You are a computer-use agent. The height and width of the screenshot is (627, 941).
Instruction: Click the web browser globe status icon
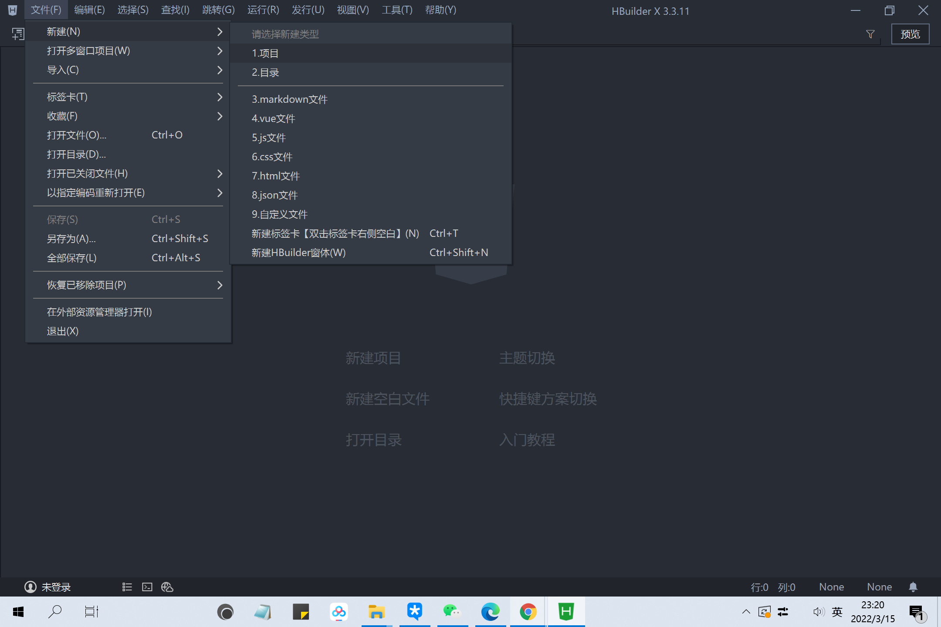tap(167, 587)
